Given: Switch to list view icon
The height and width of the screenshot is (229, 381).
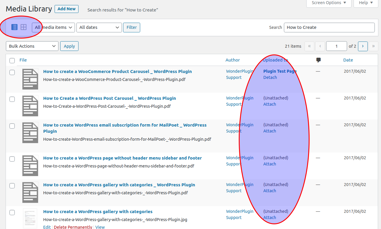Looking at the screenshot, I should (x=14, y=27).
